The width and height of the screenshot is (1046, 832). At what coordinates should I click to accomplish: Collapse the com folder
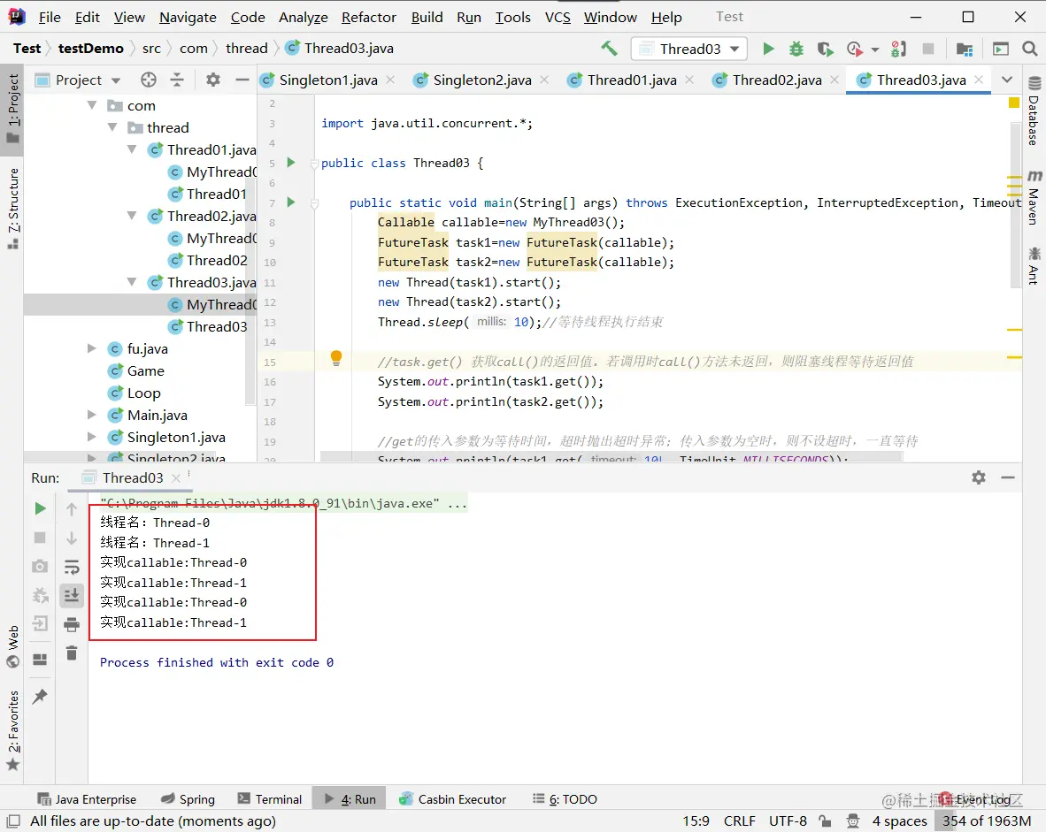(x=92, y=105)
